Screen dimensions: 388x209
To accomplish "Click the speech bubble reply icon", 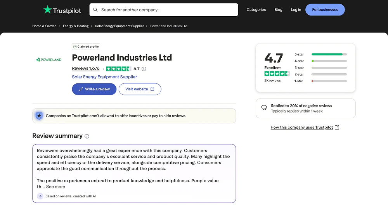I will pyautogui.click(x=264, y=108).
